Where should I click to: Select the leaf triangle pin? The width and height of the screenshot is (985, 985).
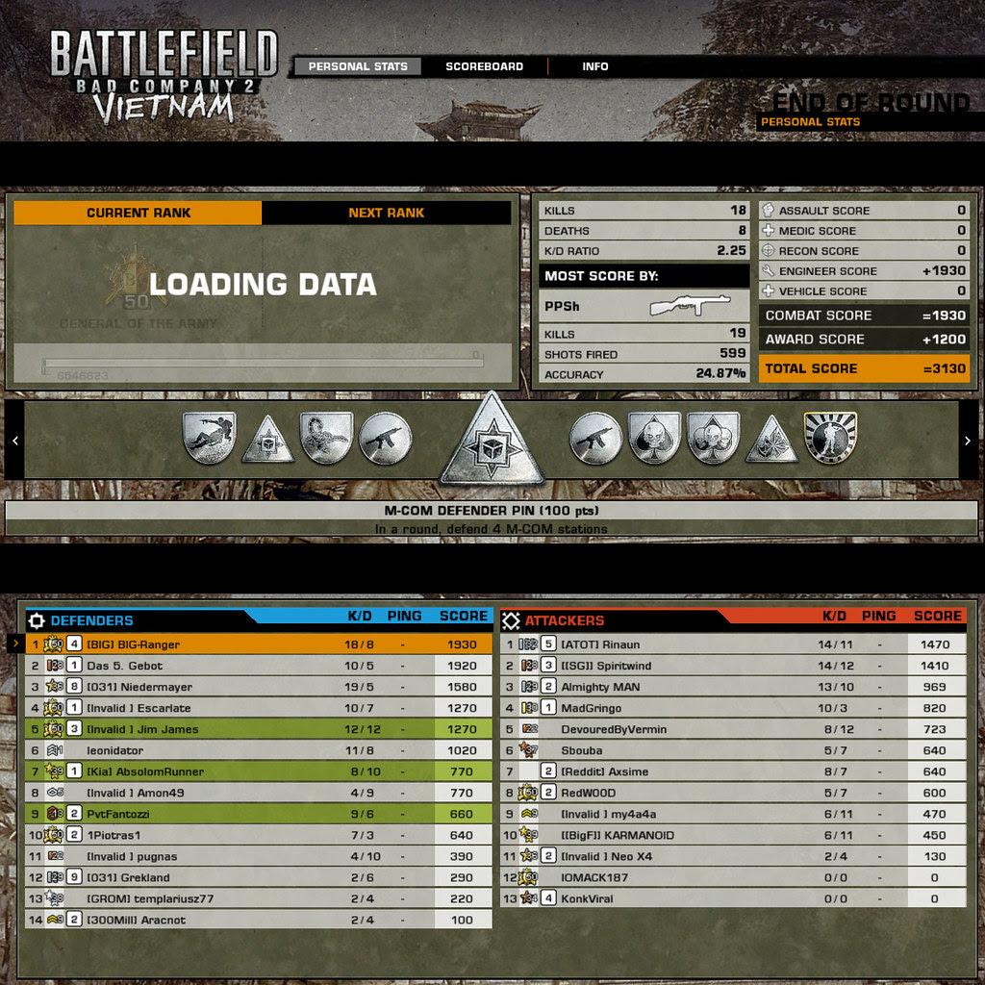(772, 439)
